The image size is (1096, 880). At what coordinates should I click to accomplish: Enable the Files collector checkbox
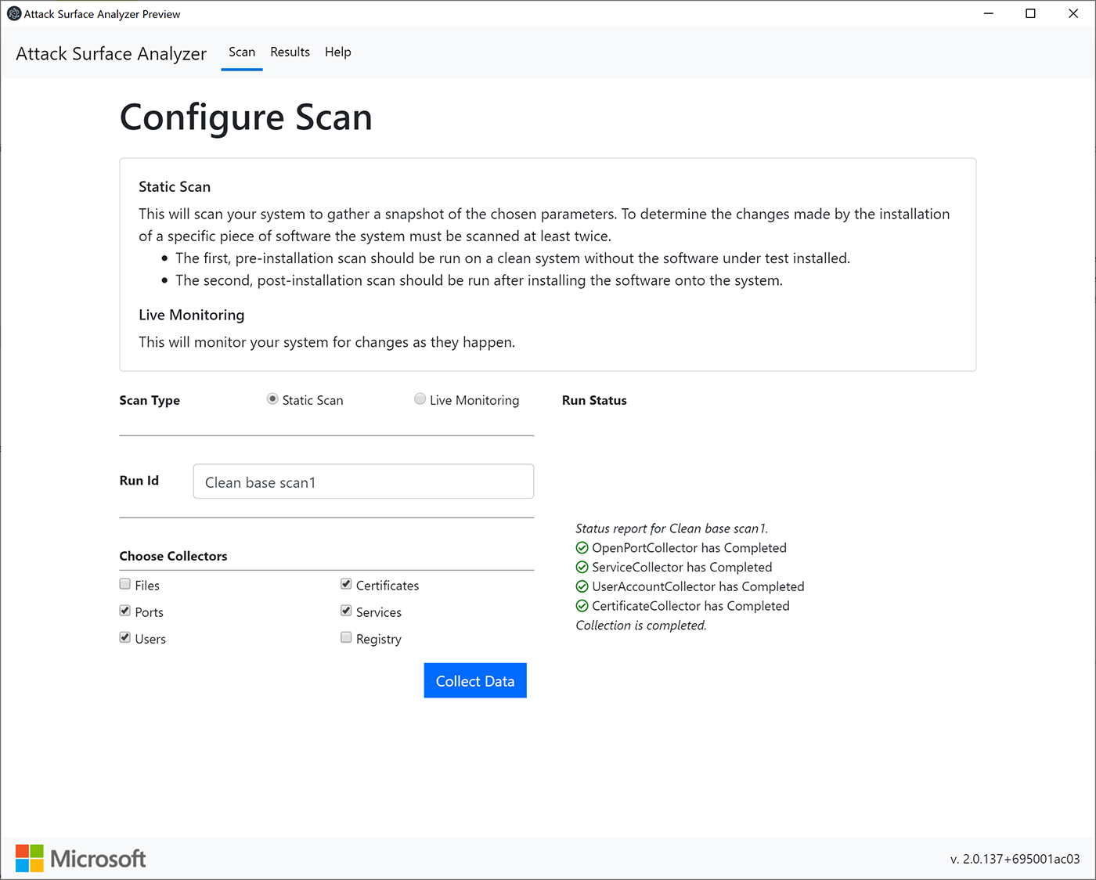[x=124, y=583]
